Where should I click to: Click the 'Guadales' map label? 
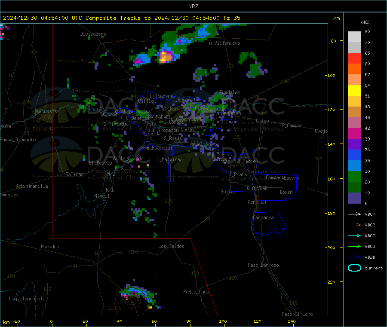click(230, 92)
